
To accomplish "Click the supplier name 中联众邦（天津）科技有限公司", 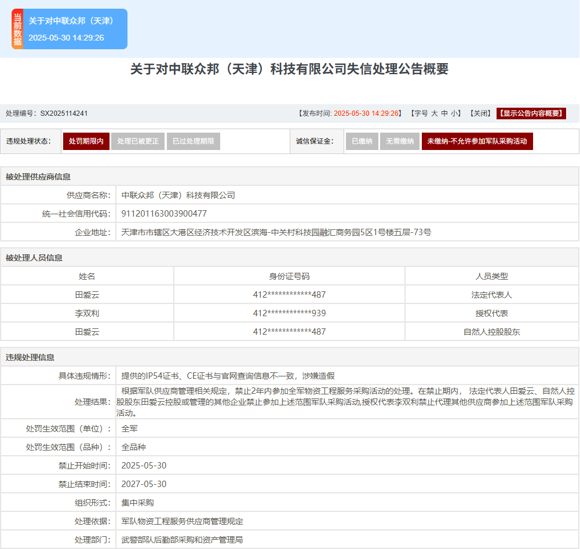I will [x=178, y=195].
